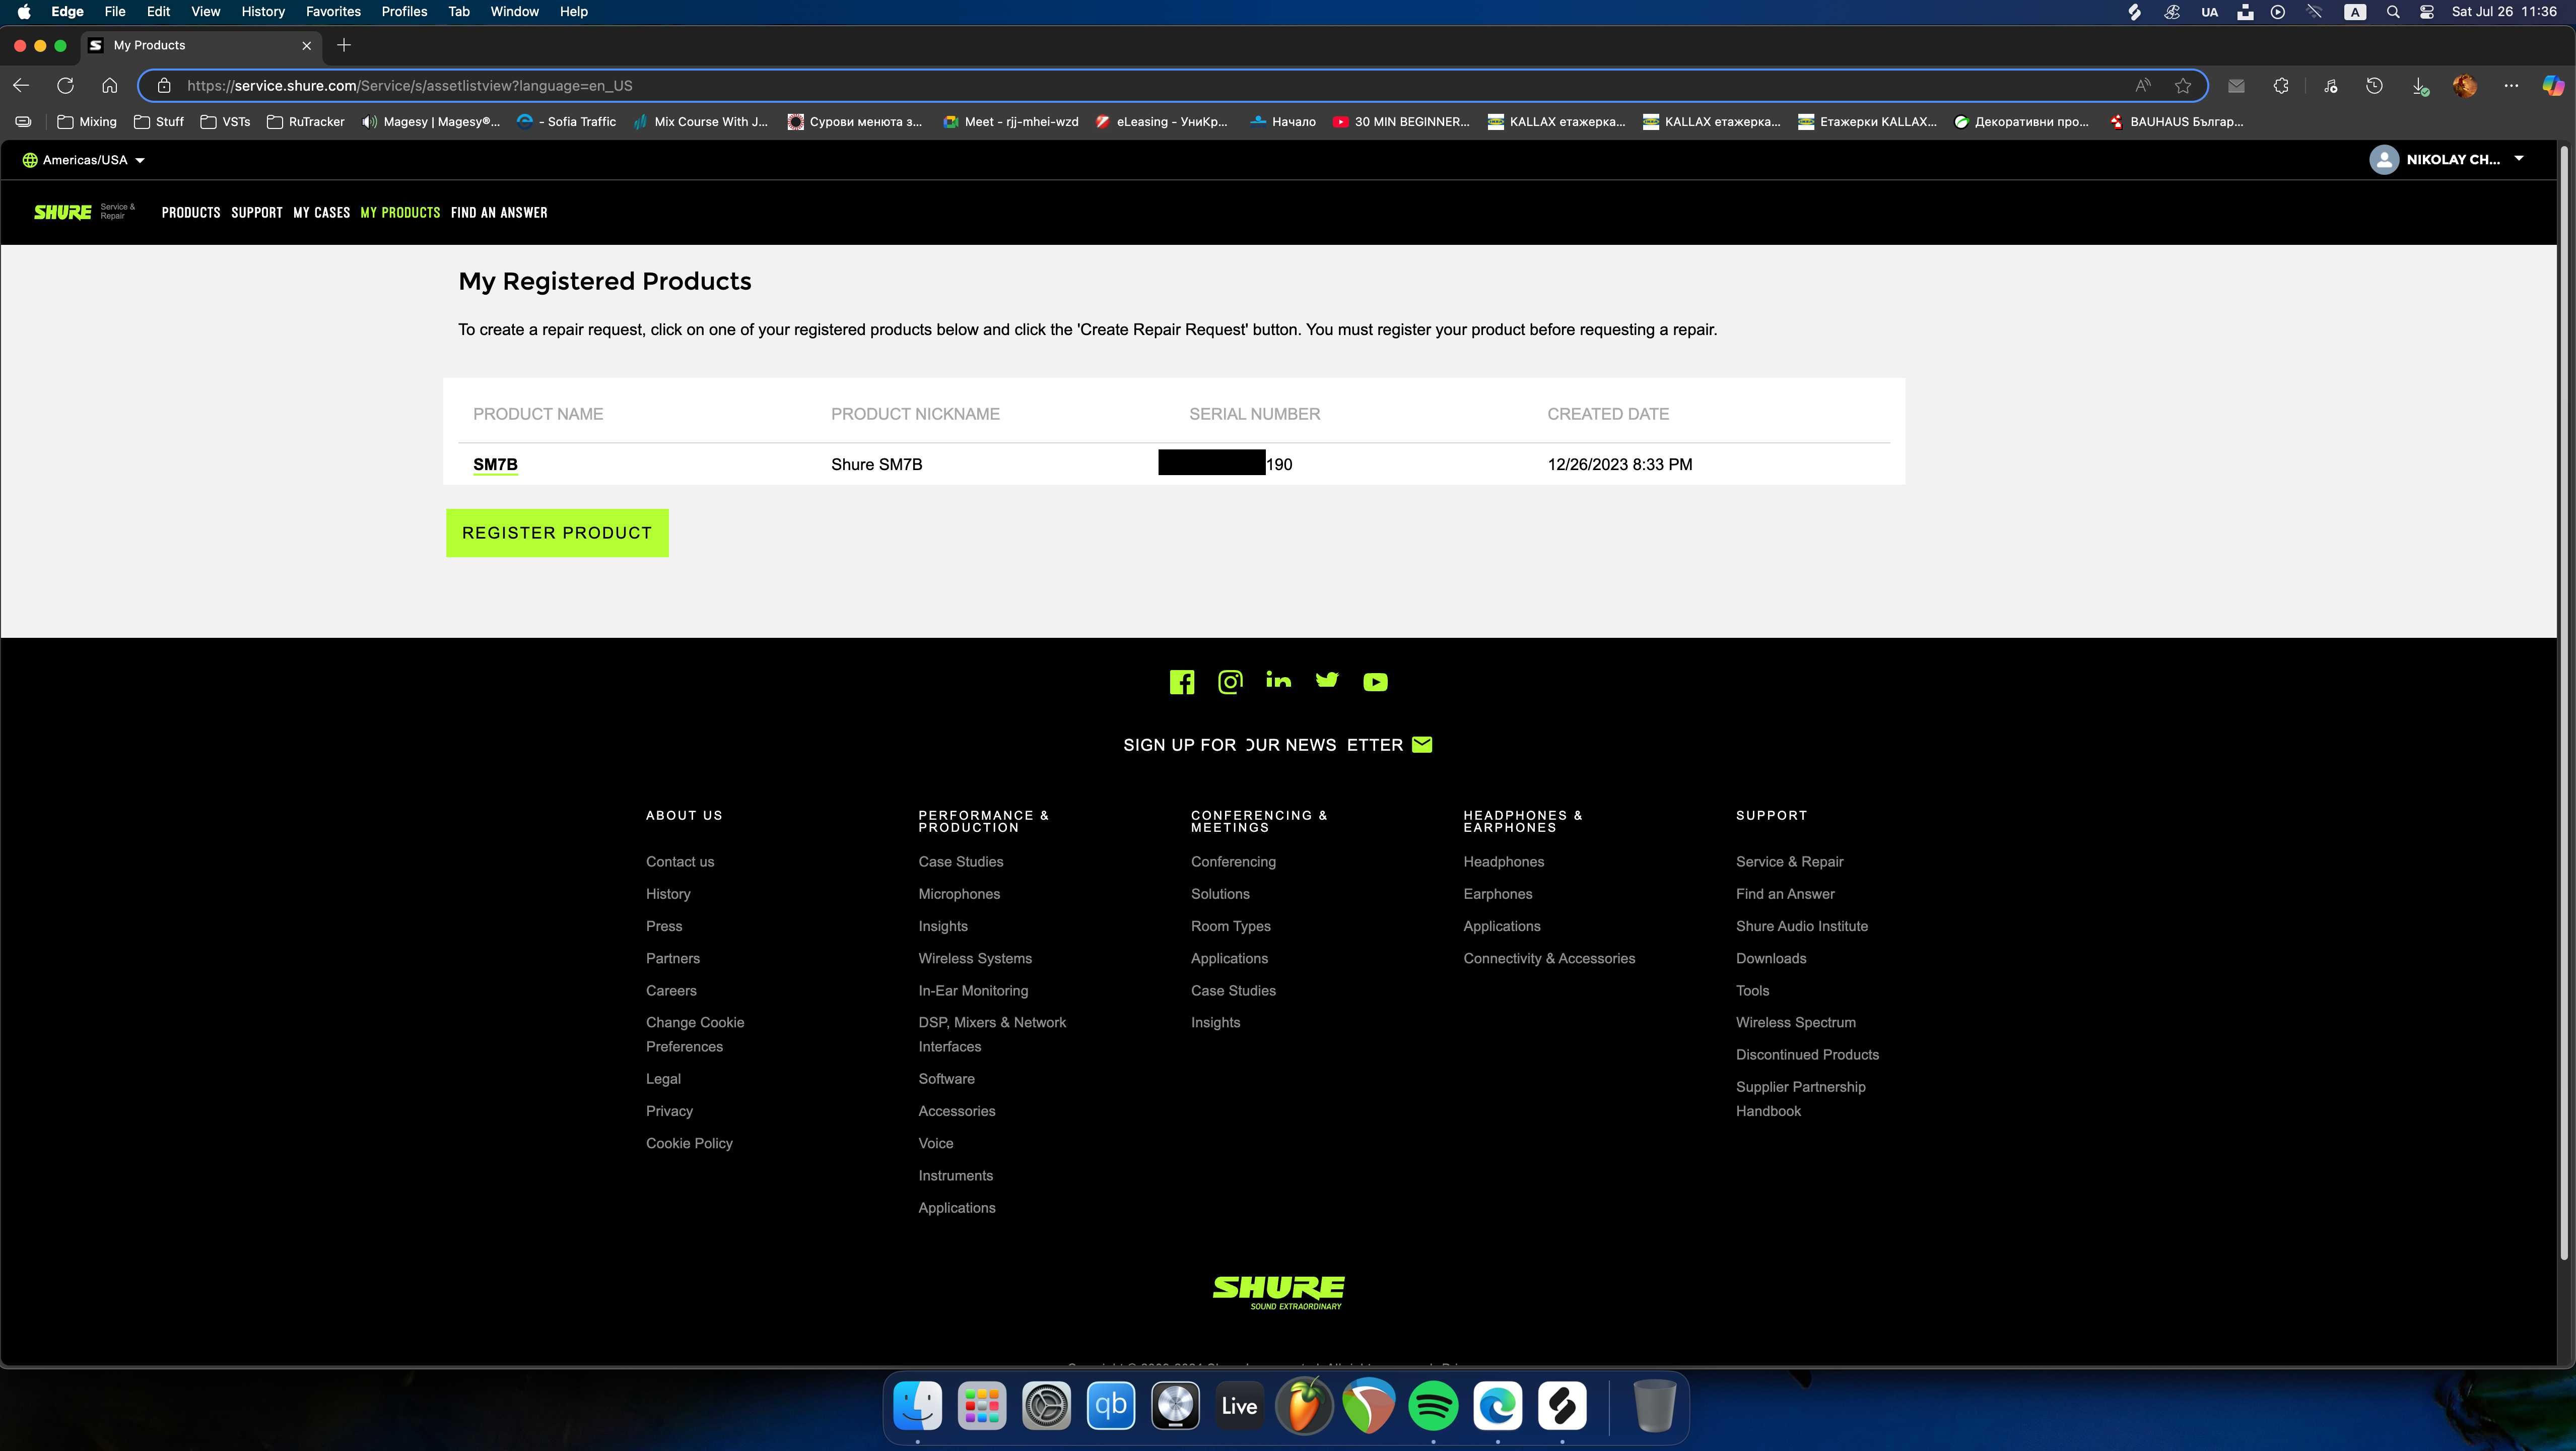Open Shure Twitter icon
The height and width of the screenshot is (1451, 2576).
click(x=1327, y=681)
